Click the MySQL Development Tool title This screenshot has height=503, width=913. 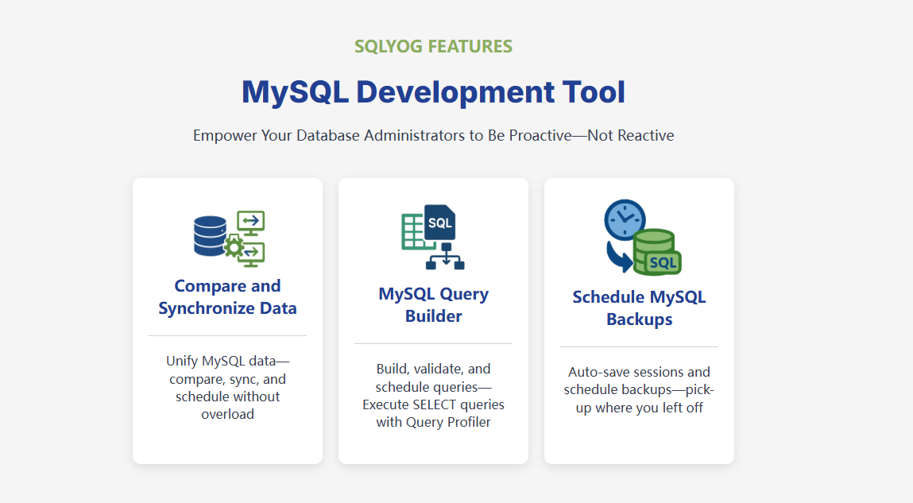(x=433, y=92)
